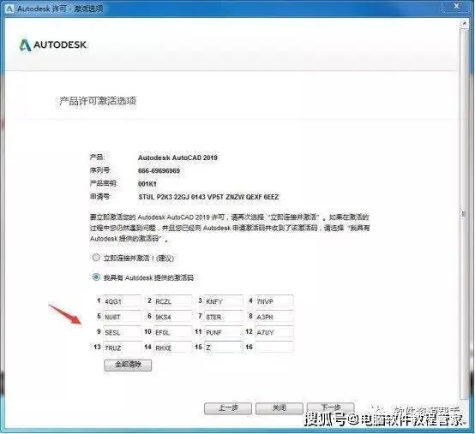Click activation code field 10 containing EF0L
Screen dimensions: 475x434
[x=173, y=332]
